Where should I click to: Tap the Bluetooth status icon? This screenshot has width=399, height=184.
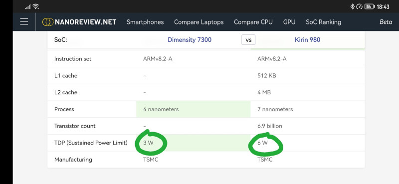(x=352, y=6)
